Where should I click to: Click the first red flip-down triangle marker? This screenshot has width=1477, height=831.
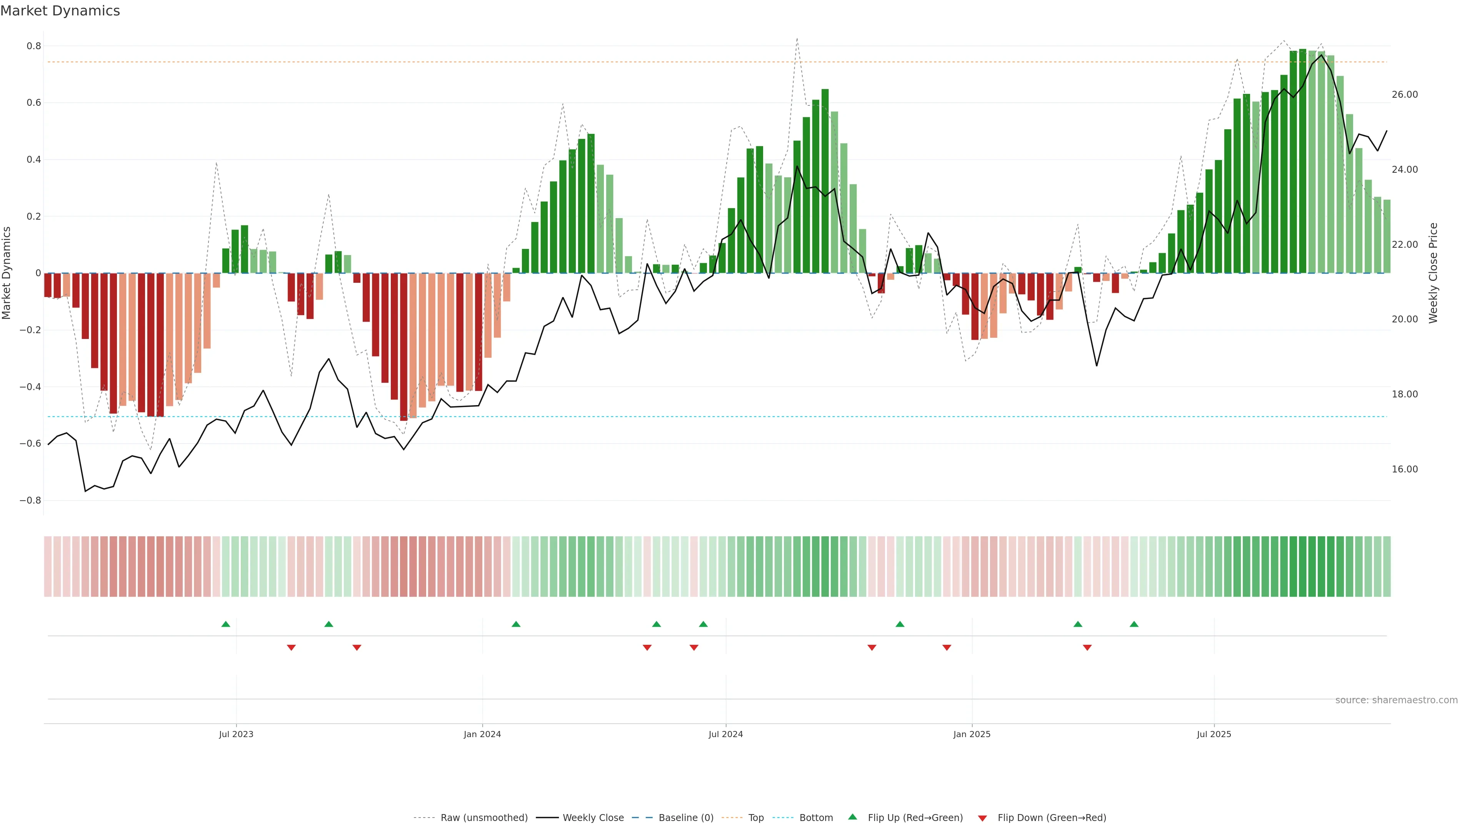(291, 647)
